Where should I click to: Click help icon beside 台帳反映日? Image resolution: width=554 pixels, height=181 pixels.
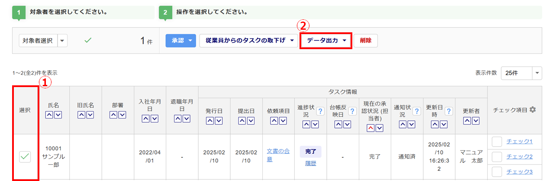[x=352, y=111]
